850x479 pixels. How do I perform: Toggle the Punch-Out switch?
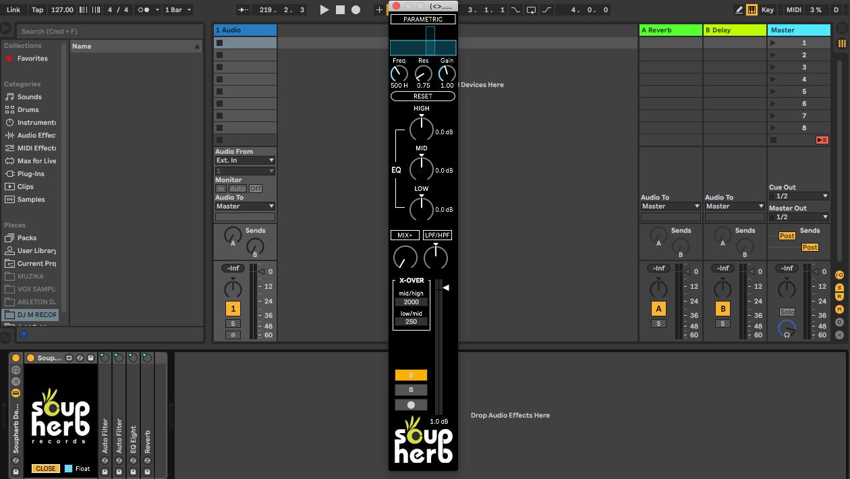click(x=546, y=9)
